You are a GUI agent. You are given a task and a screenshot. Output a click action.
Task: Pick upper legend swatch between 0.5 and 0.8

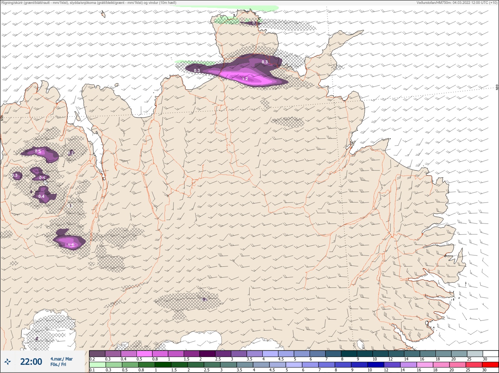click(x=145, y=354)
